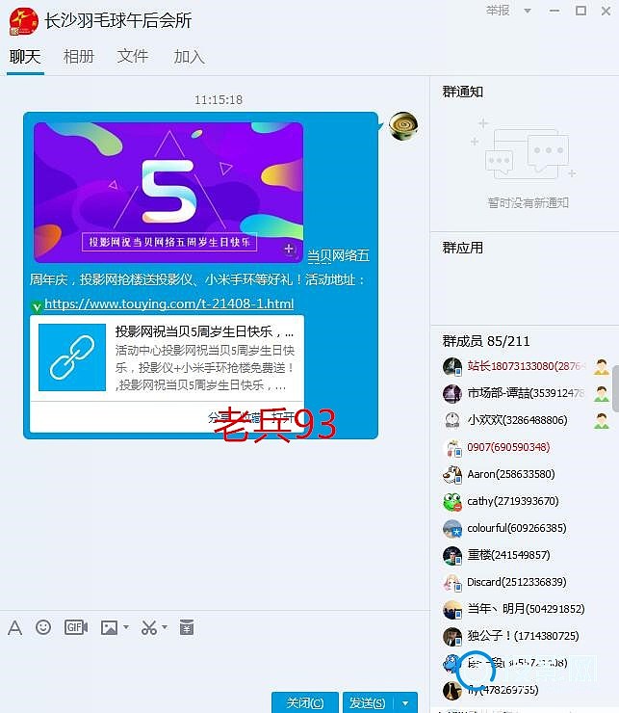This screenshot has height=713, width=619.
Task: Select member cathy(2719393670)
Action: [x=525, y=501]
